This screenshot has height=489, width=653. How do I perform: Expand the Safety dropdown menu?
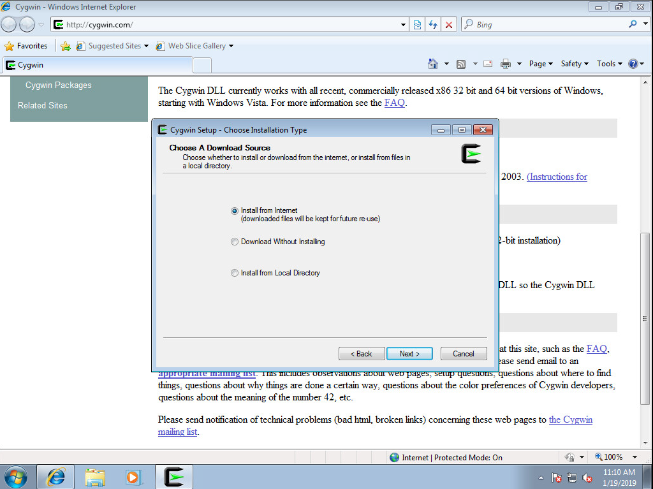point(574,64)
